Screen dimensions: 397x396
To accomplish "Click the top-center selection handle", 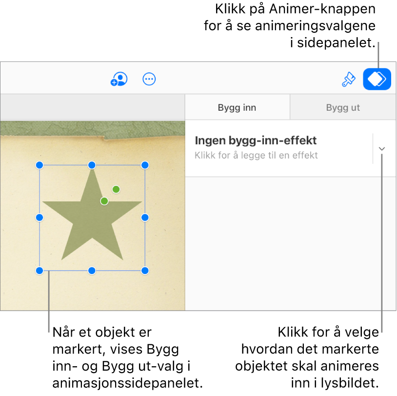I will pos(92,165).
